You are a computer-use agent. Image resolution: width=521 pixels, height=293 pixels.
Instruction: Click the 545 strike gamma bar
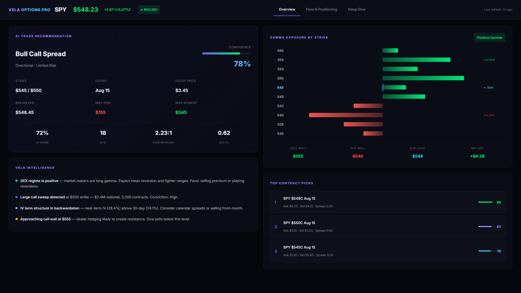[404, 97]
